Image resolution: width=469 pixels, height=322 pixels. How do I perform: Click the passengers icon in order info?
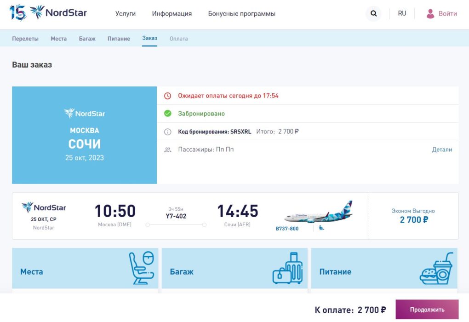click(168, 149)
